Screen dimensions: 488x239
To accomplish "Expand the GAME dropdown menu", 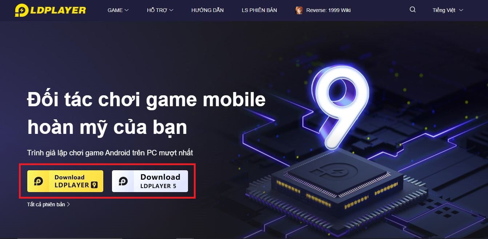I will pos(118,10).
